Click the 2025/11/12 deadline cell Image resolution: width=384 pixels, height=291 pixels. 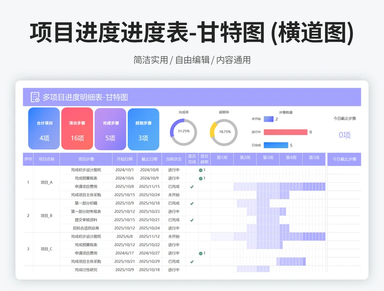[x=149, y=236]
